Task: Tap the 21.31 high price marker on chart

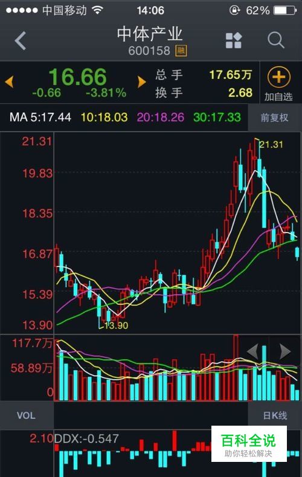Action: [271, 144]
